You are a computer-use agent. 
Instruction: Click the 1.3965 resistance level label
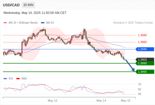click(x=142, y=42)
